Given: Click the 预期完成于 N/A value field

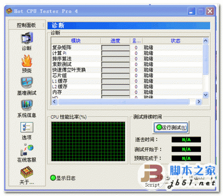Looking at the screenshot, I should (186, 158).
